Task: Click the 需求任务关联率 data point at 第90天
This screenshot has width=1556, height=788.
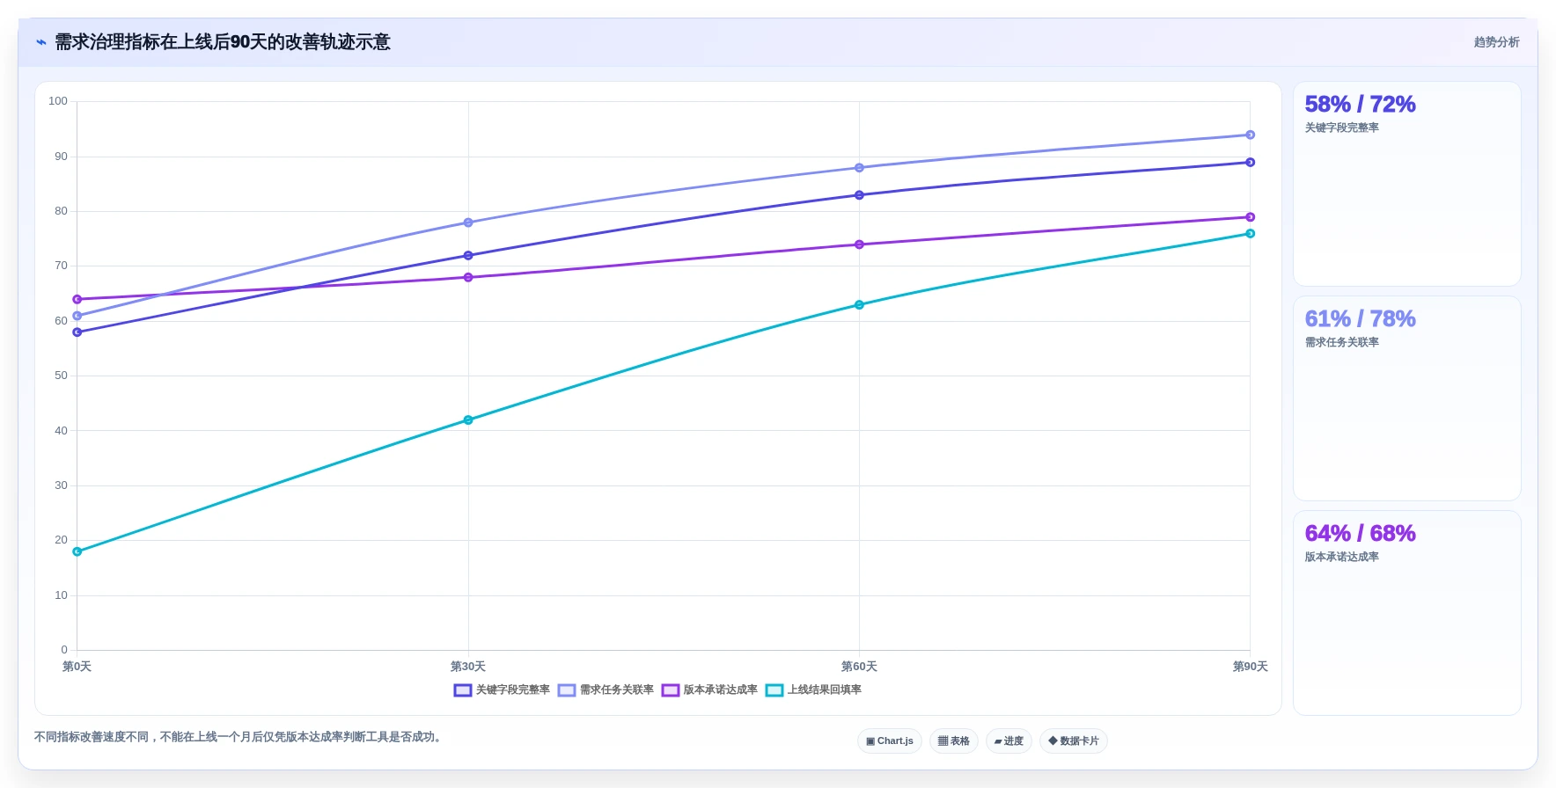Action: pos(1250,135)
